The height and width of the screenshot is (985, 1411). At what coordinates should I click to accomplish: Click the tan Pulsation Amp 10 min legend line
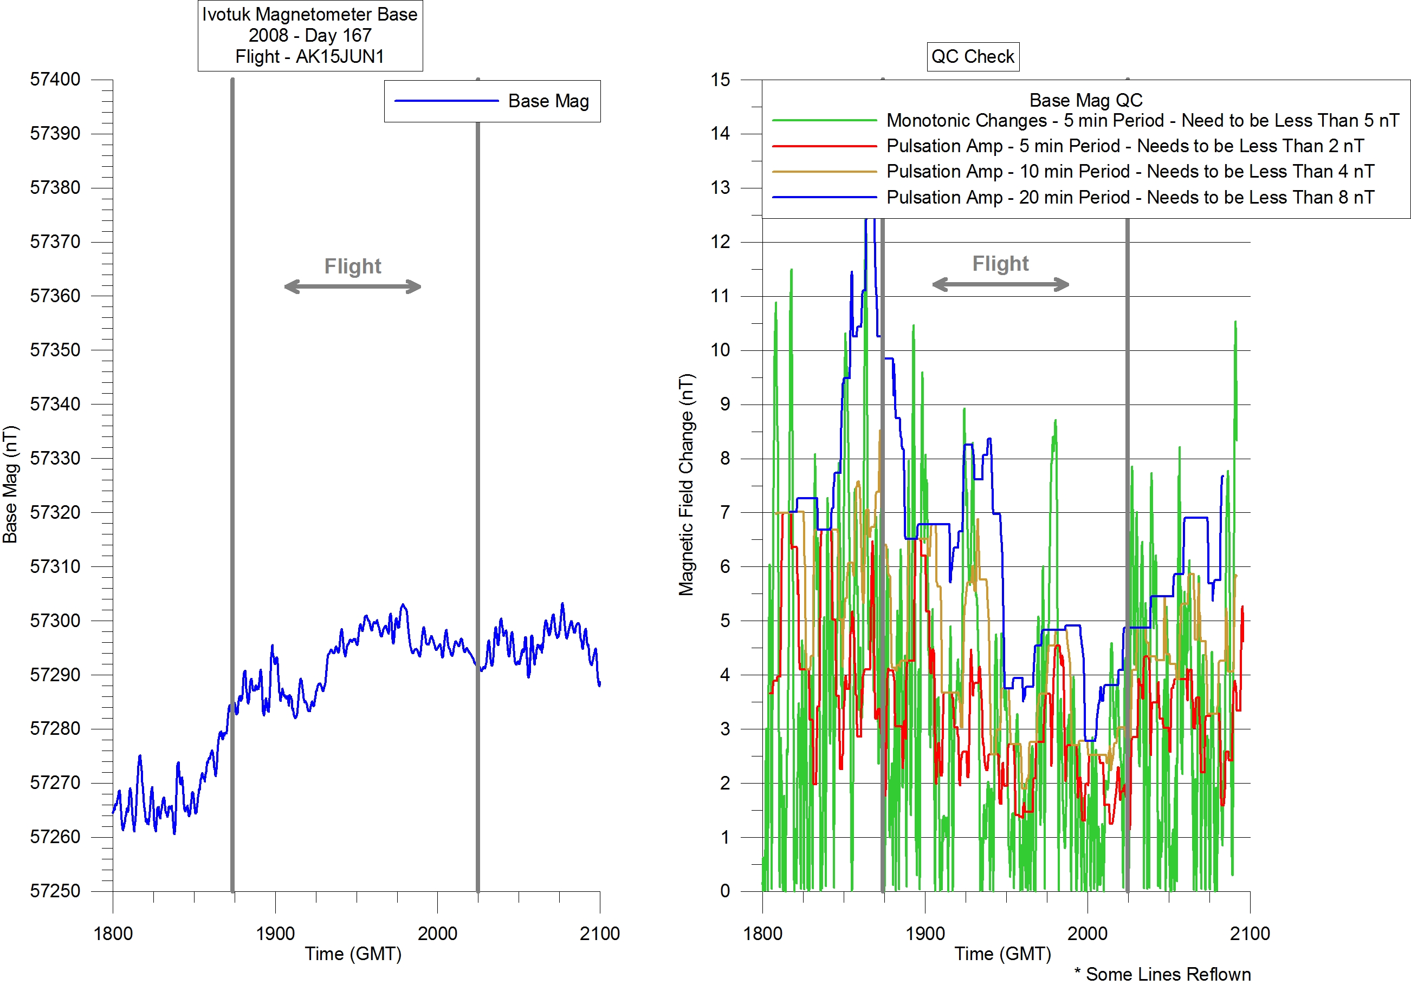pyautogui.click(x=824, y=172)
